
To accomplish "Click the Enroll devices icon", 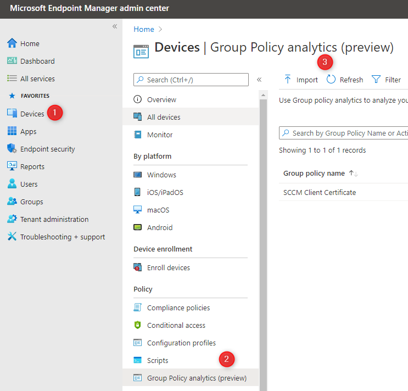I will coord(138,267).
